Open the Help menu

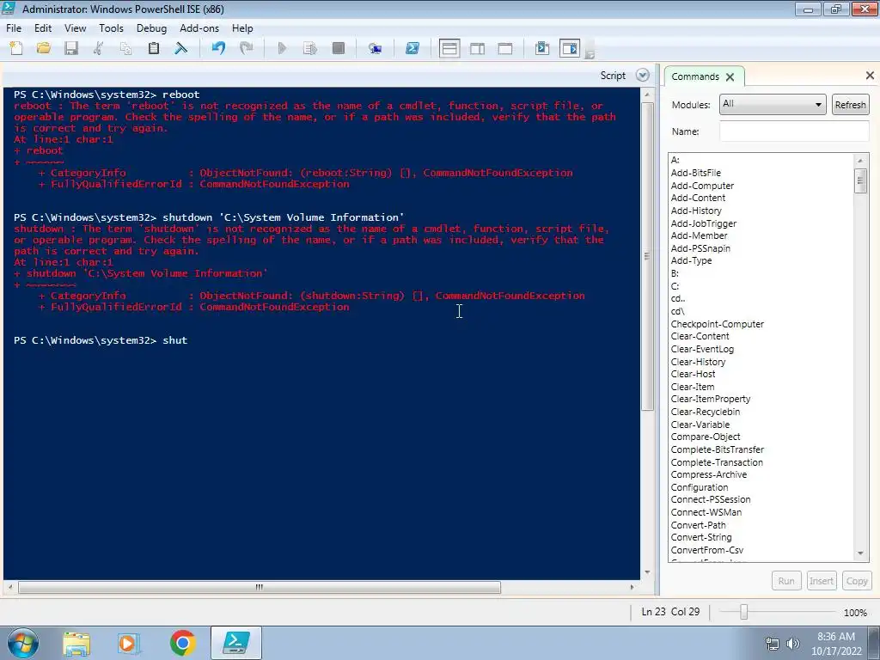[242, 28]
